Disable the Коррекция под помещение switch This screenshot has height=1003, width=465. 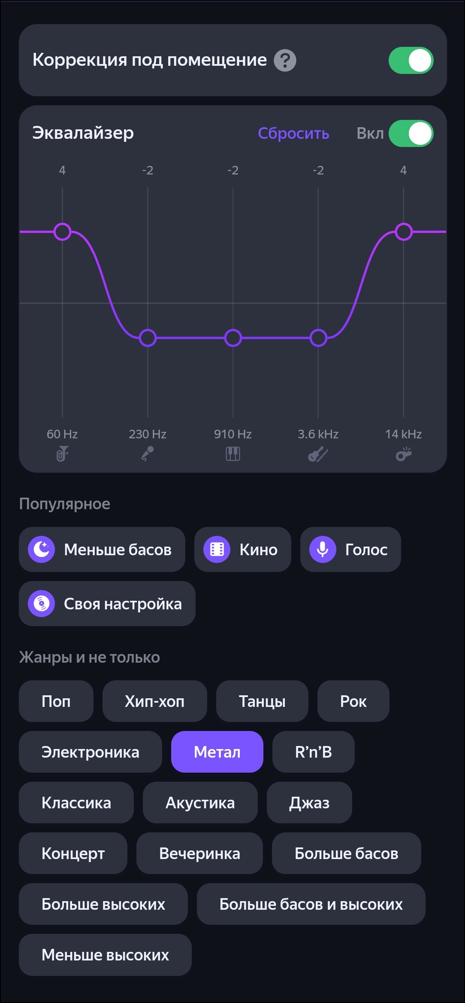pos(411,61)
